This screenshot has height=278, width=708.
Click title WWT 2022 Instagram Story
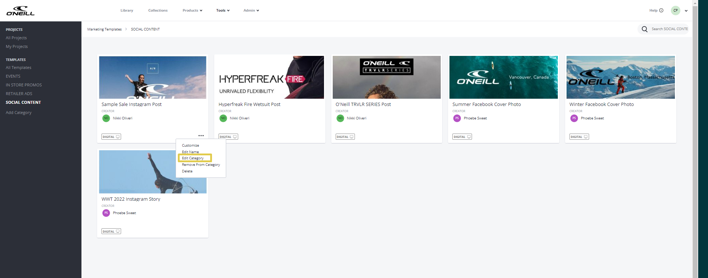[131, 199]
